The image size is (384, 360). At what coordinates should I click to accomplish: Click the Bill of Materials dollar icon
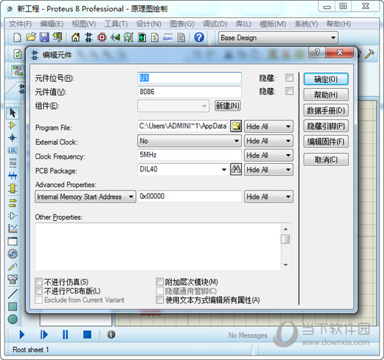pyautogui.click(x=155, y=38)
